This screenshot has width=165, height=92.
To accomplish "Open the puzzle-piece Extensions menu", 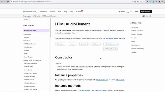I will (x=159, y=2).
